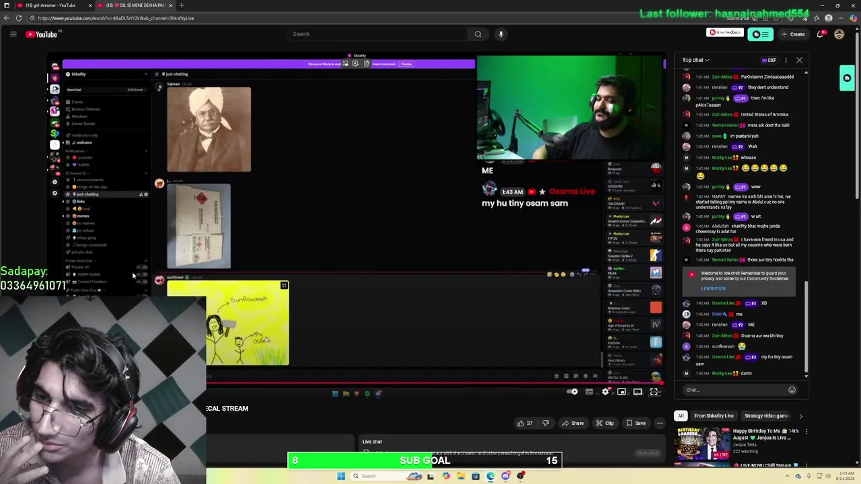Select the Strategy video games chip
Image resolution: width=861 pixels, height=484 pixels.
[x=766, y=415]
